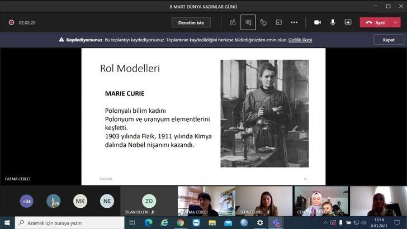This screenshot has height=229, width=407.
Task: Open the participants panel icon
Action: click(x=233, y=22)
